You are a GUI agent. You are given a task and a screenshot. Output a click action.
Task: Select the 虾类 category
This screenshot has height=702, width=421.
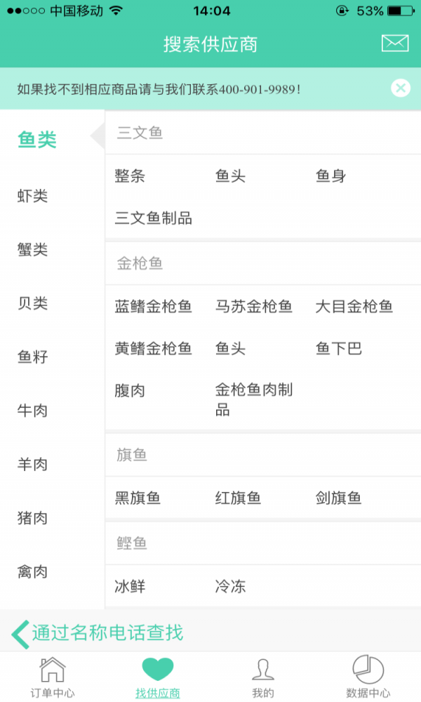33,197
